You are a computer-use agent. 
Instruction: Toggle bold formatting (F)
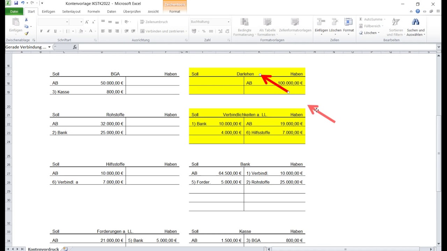(41, 31)
